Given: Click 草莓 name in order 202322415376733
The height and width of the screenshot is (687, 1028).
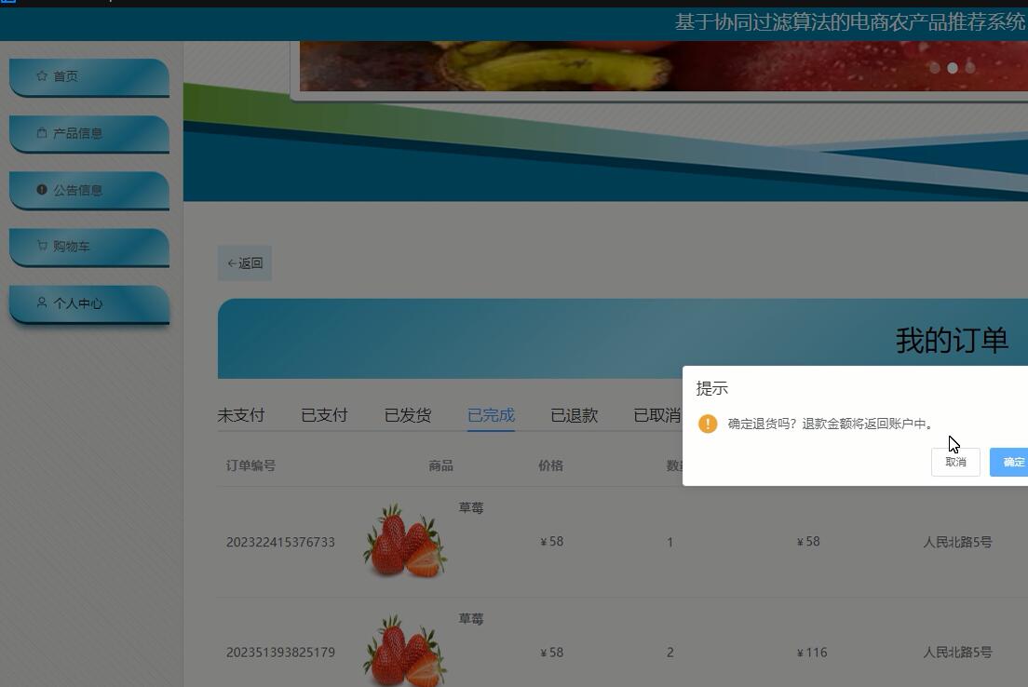Looking at the screenshot, I should [471, 507].
